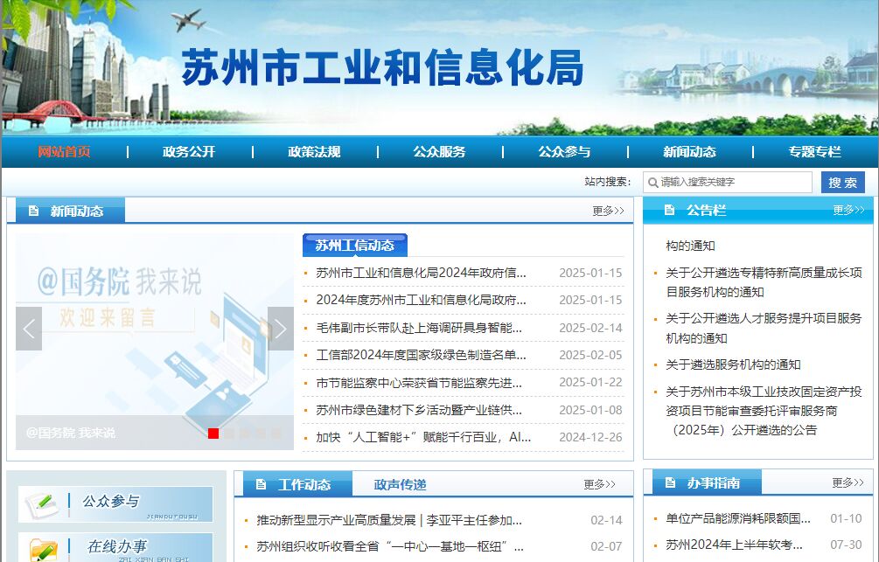Click the 搜索 button

coord(842,183)
